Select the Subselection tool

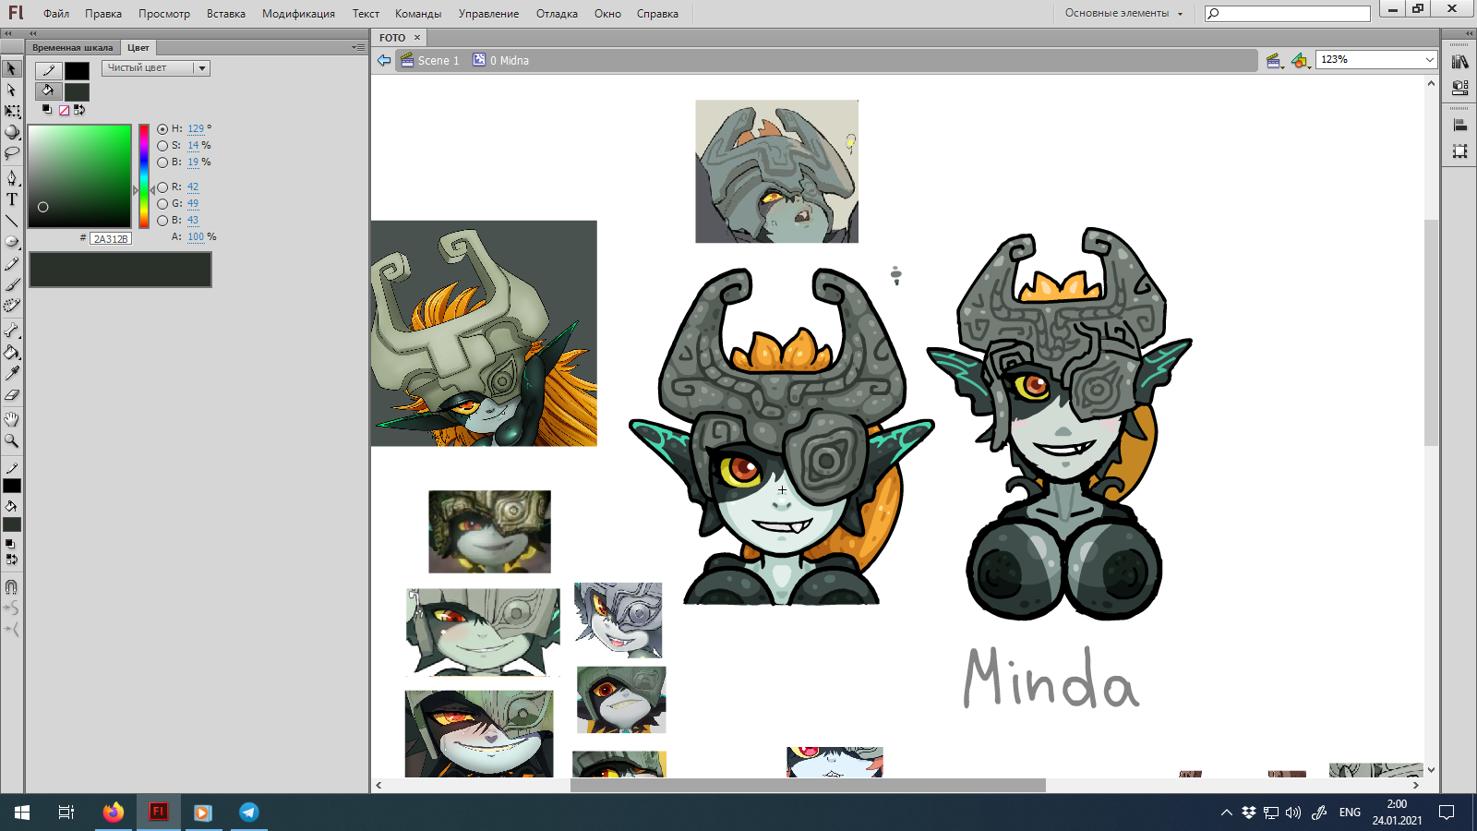click(12, 90)
